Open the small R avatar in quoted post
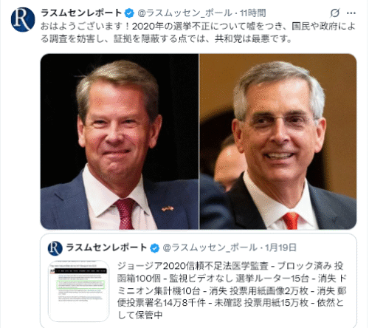369x328 pixels. [x=55, y=248]
